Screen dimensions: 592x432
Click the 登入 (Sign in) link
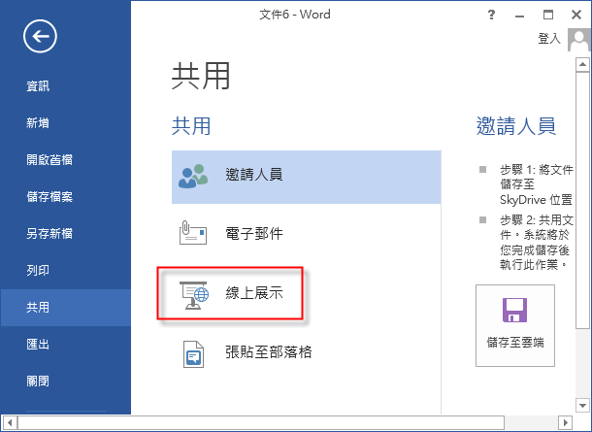[x=549, y=39]
